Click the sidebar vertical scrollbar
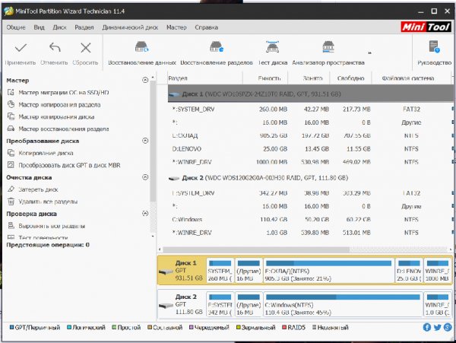The height and width of the screenshot is (343, 456). point(153,141)
